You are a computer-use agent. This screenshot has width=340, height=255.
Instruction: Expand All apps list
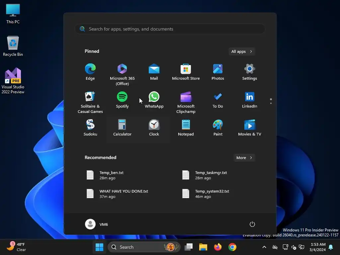coord(242,51)
